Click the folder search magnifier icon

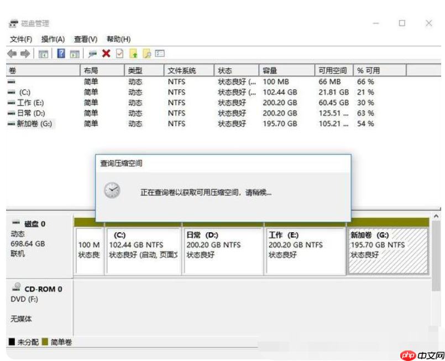147,54
